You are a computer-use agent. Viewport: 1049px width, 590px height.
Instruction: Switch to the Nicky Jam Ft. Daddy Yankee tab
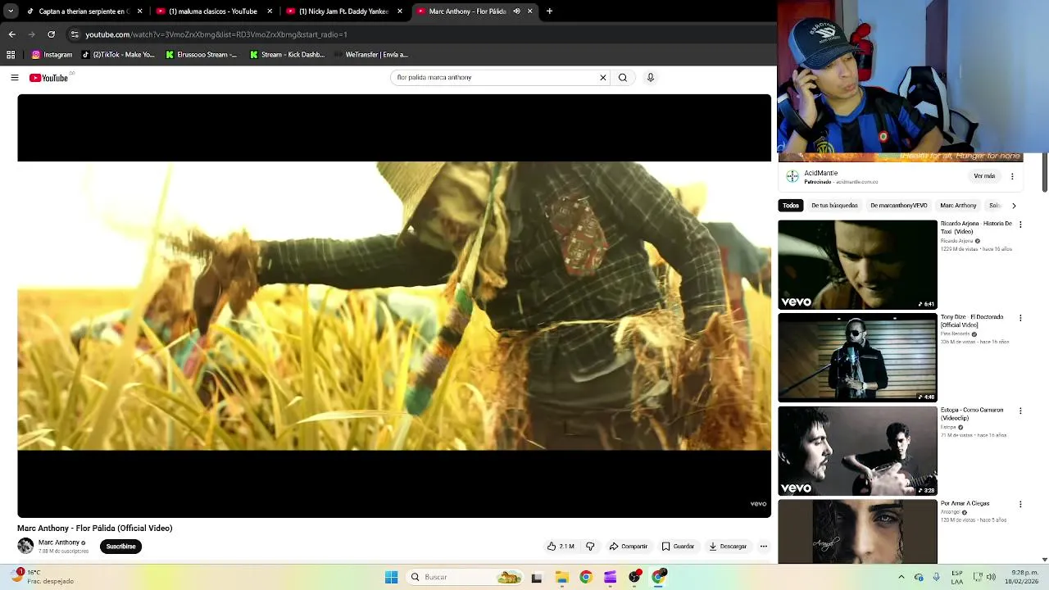pyautogui.click(x=344, y=11)
